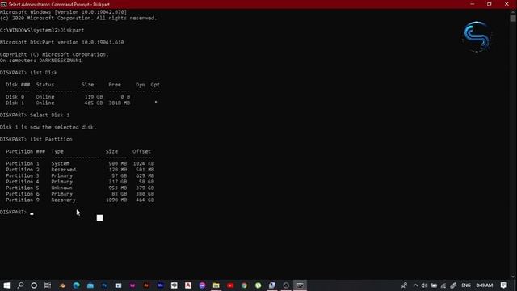
Task: Click the 'Partition 5' Unknown row
Action: point(80,188)
